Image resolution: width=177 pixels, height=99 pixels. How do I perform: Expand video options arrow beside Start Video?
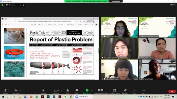point(20,90)
